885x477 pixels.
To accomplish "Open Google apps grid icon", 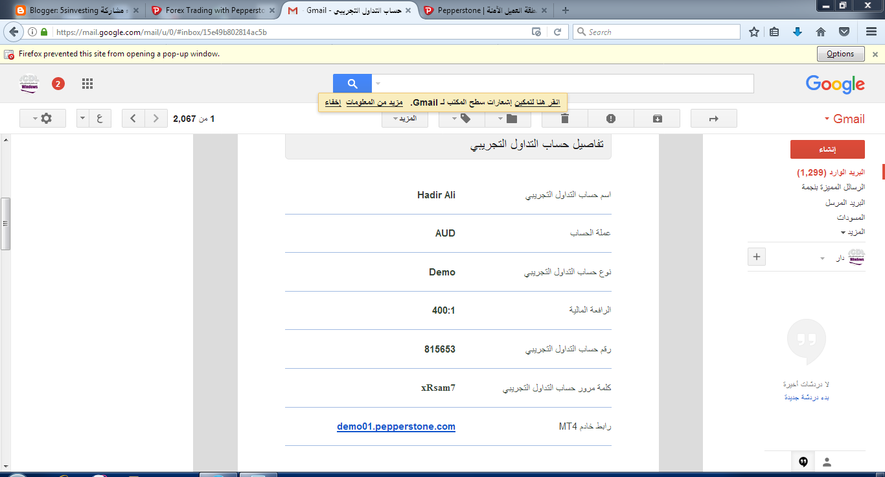I will [x=87, y=84].
